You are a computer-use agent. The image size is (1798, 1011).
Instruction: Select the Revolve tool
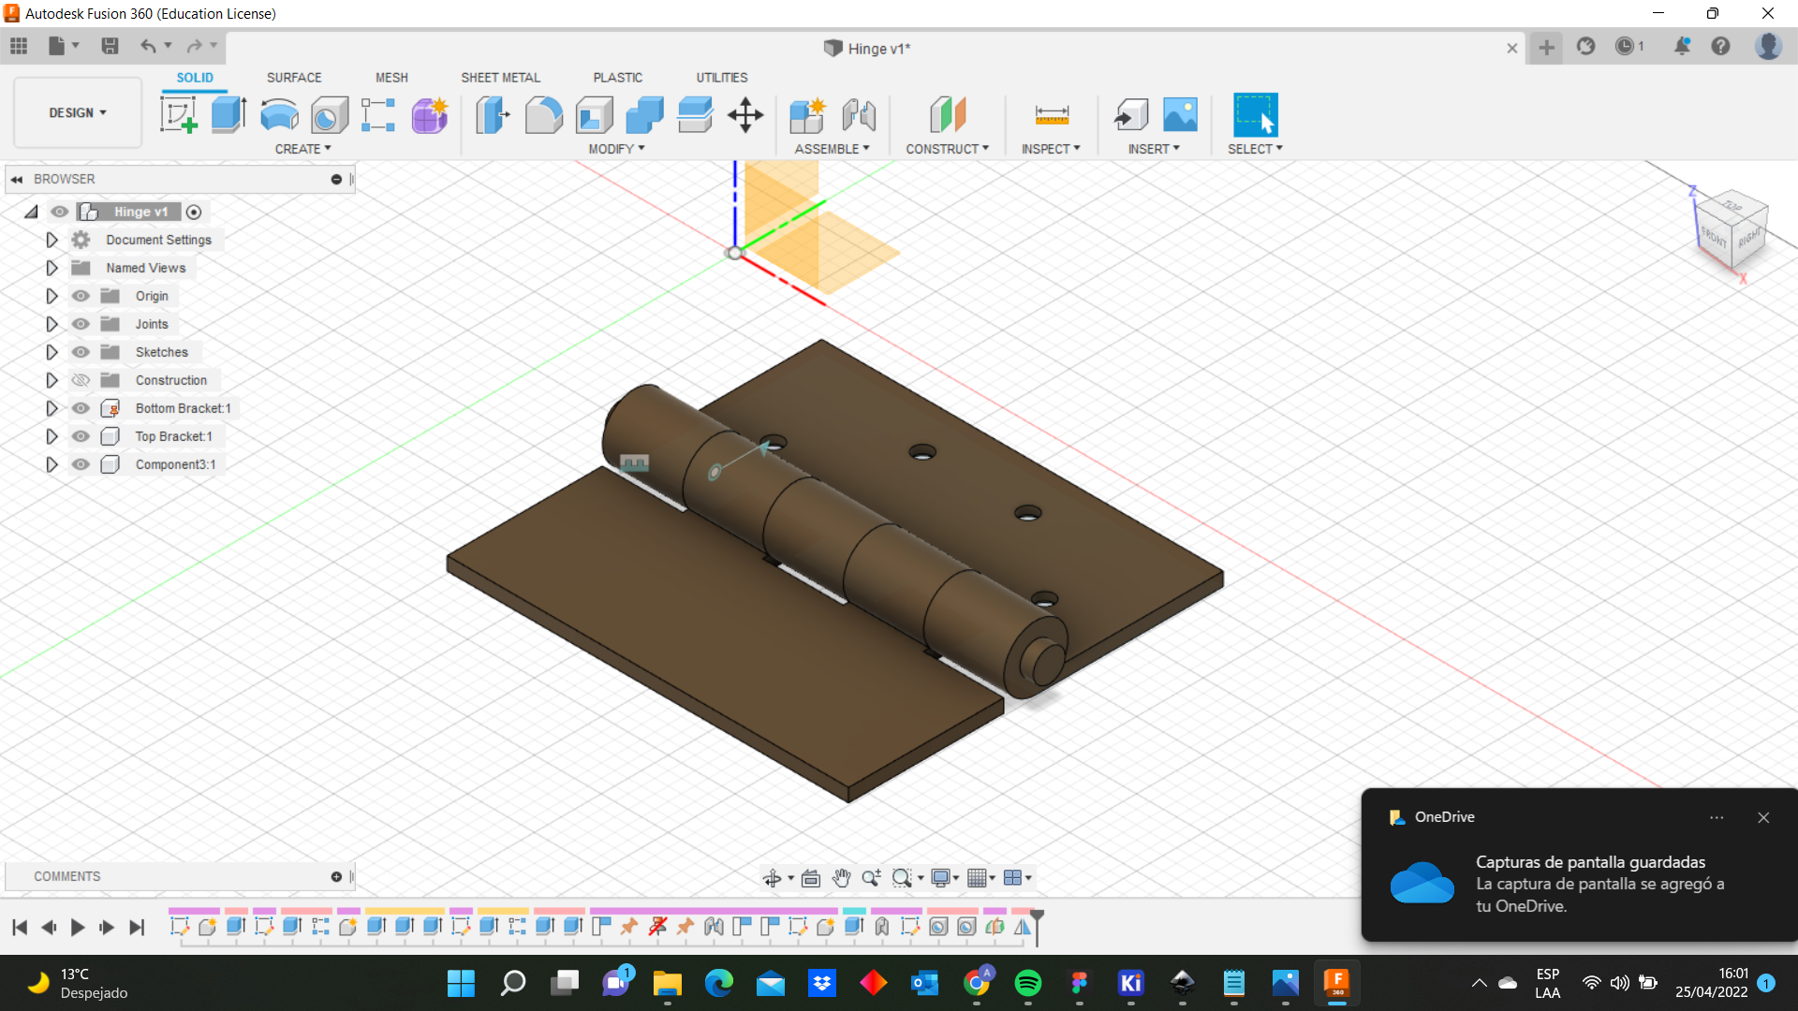click(279, 115)
